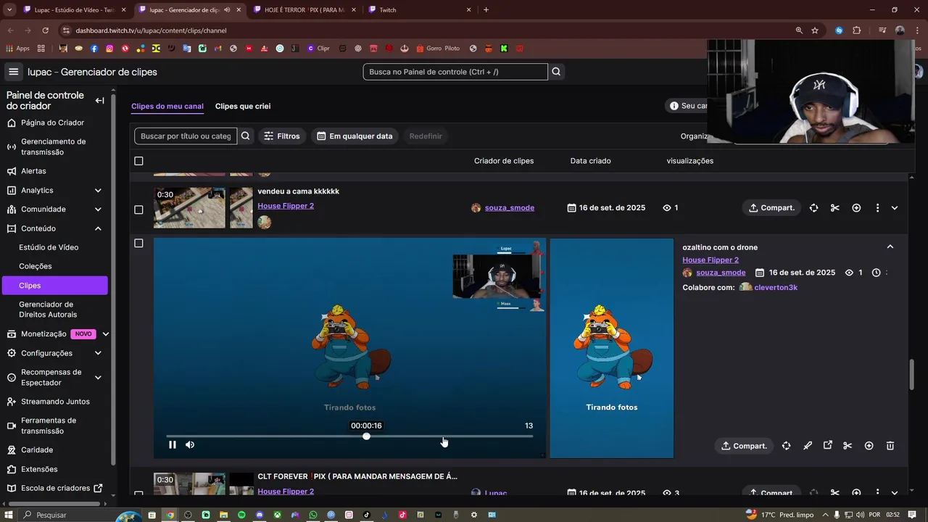The height and width of the screenshot is (522, 928).
Task: Edit ozaltino clip with the pen icon
Action: coord(807,446)
